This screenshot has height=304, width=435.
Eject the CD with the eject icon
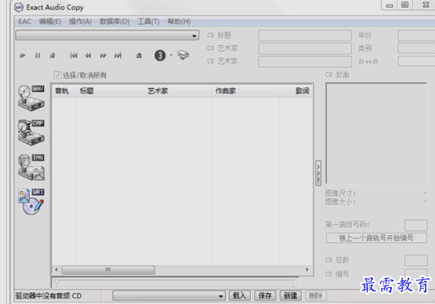(139, 56)
